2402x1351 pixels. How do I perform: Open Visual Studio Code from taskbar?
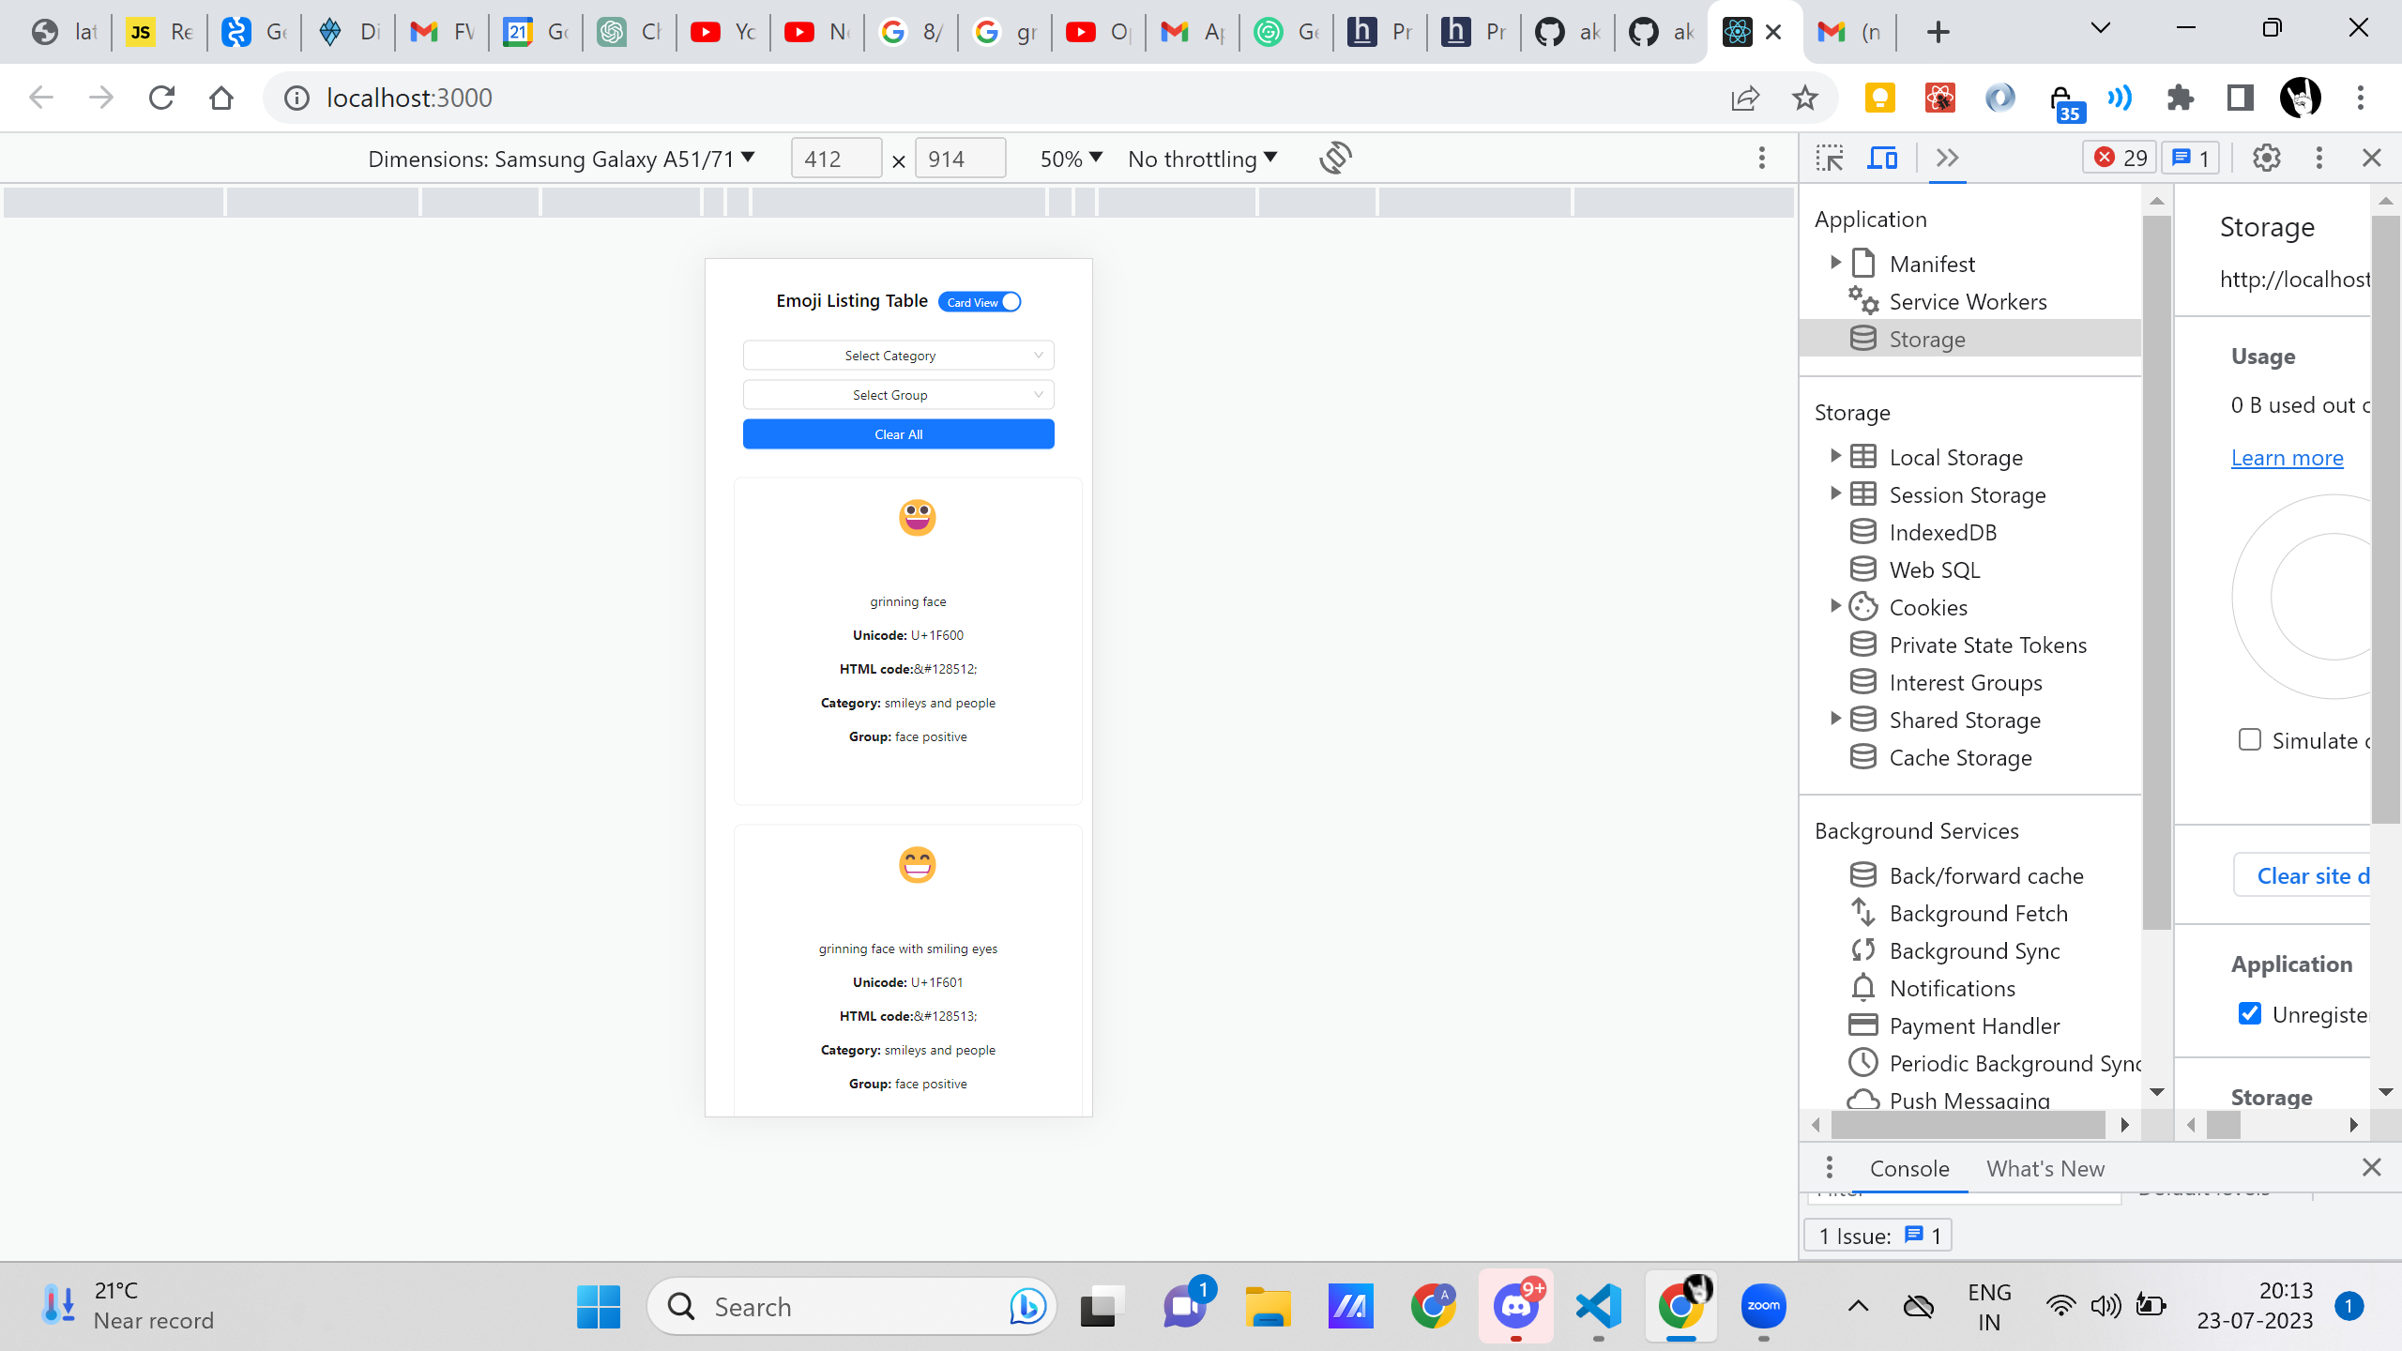[x=1599, y=1306]
